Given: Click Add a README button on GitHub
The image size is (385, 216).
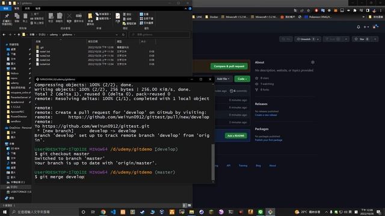Looking at the screenshot, I should (236, 136).
